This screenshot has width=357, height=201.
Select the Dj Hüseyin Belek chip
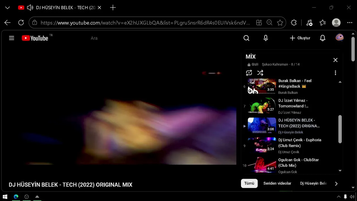tap(313, 183)
